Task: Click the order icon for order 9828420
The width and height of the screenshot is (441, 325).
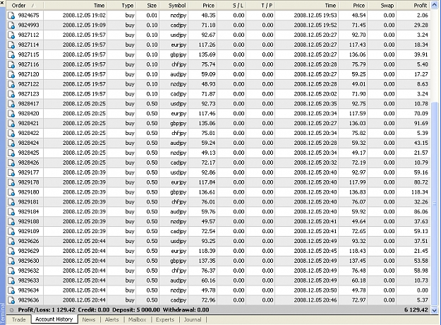Action: [x=11, y=114]
